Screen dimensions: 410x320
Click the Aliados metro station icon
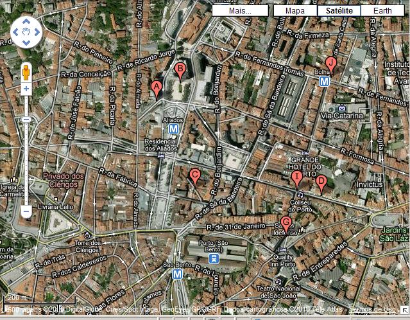coord(173,129)
